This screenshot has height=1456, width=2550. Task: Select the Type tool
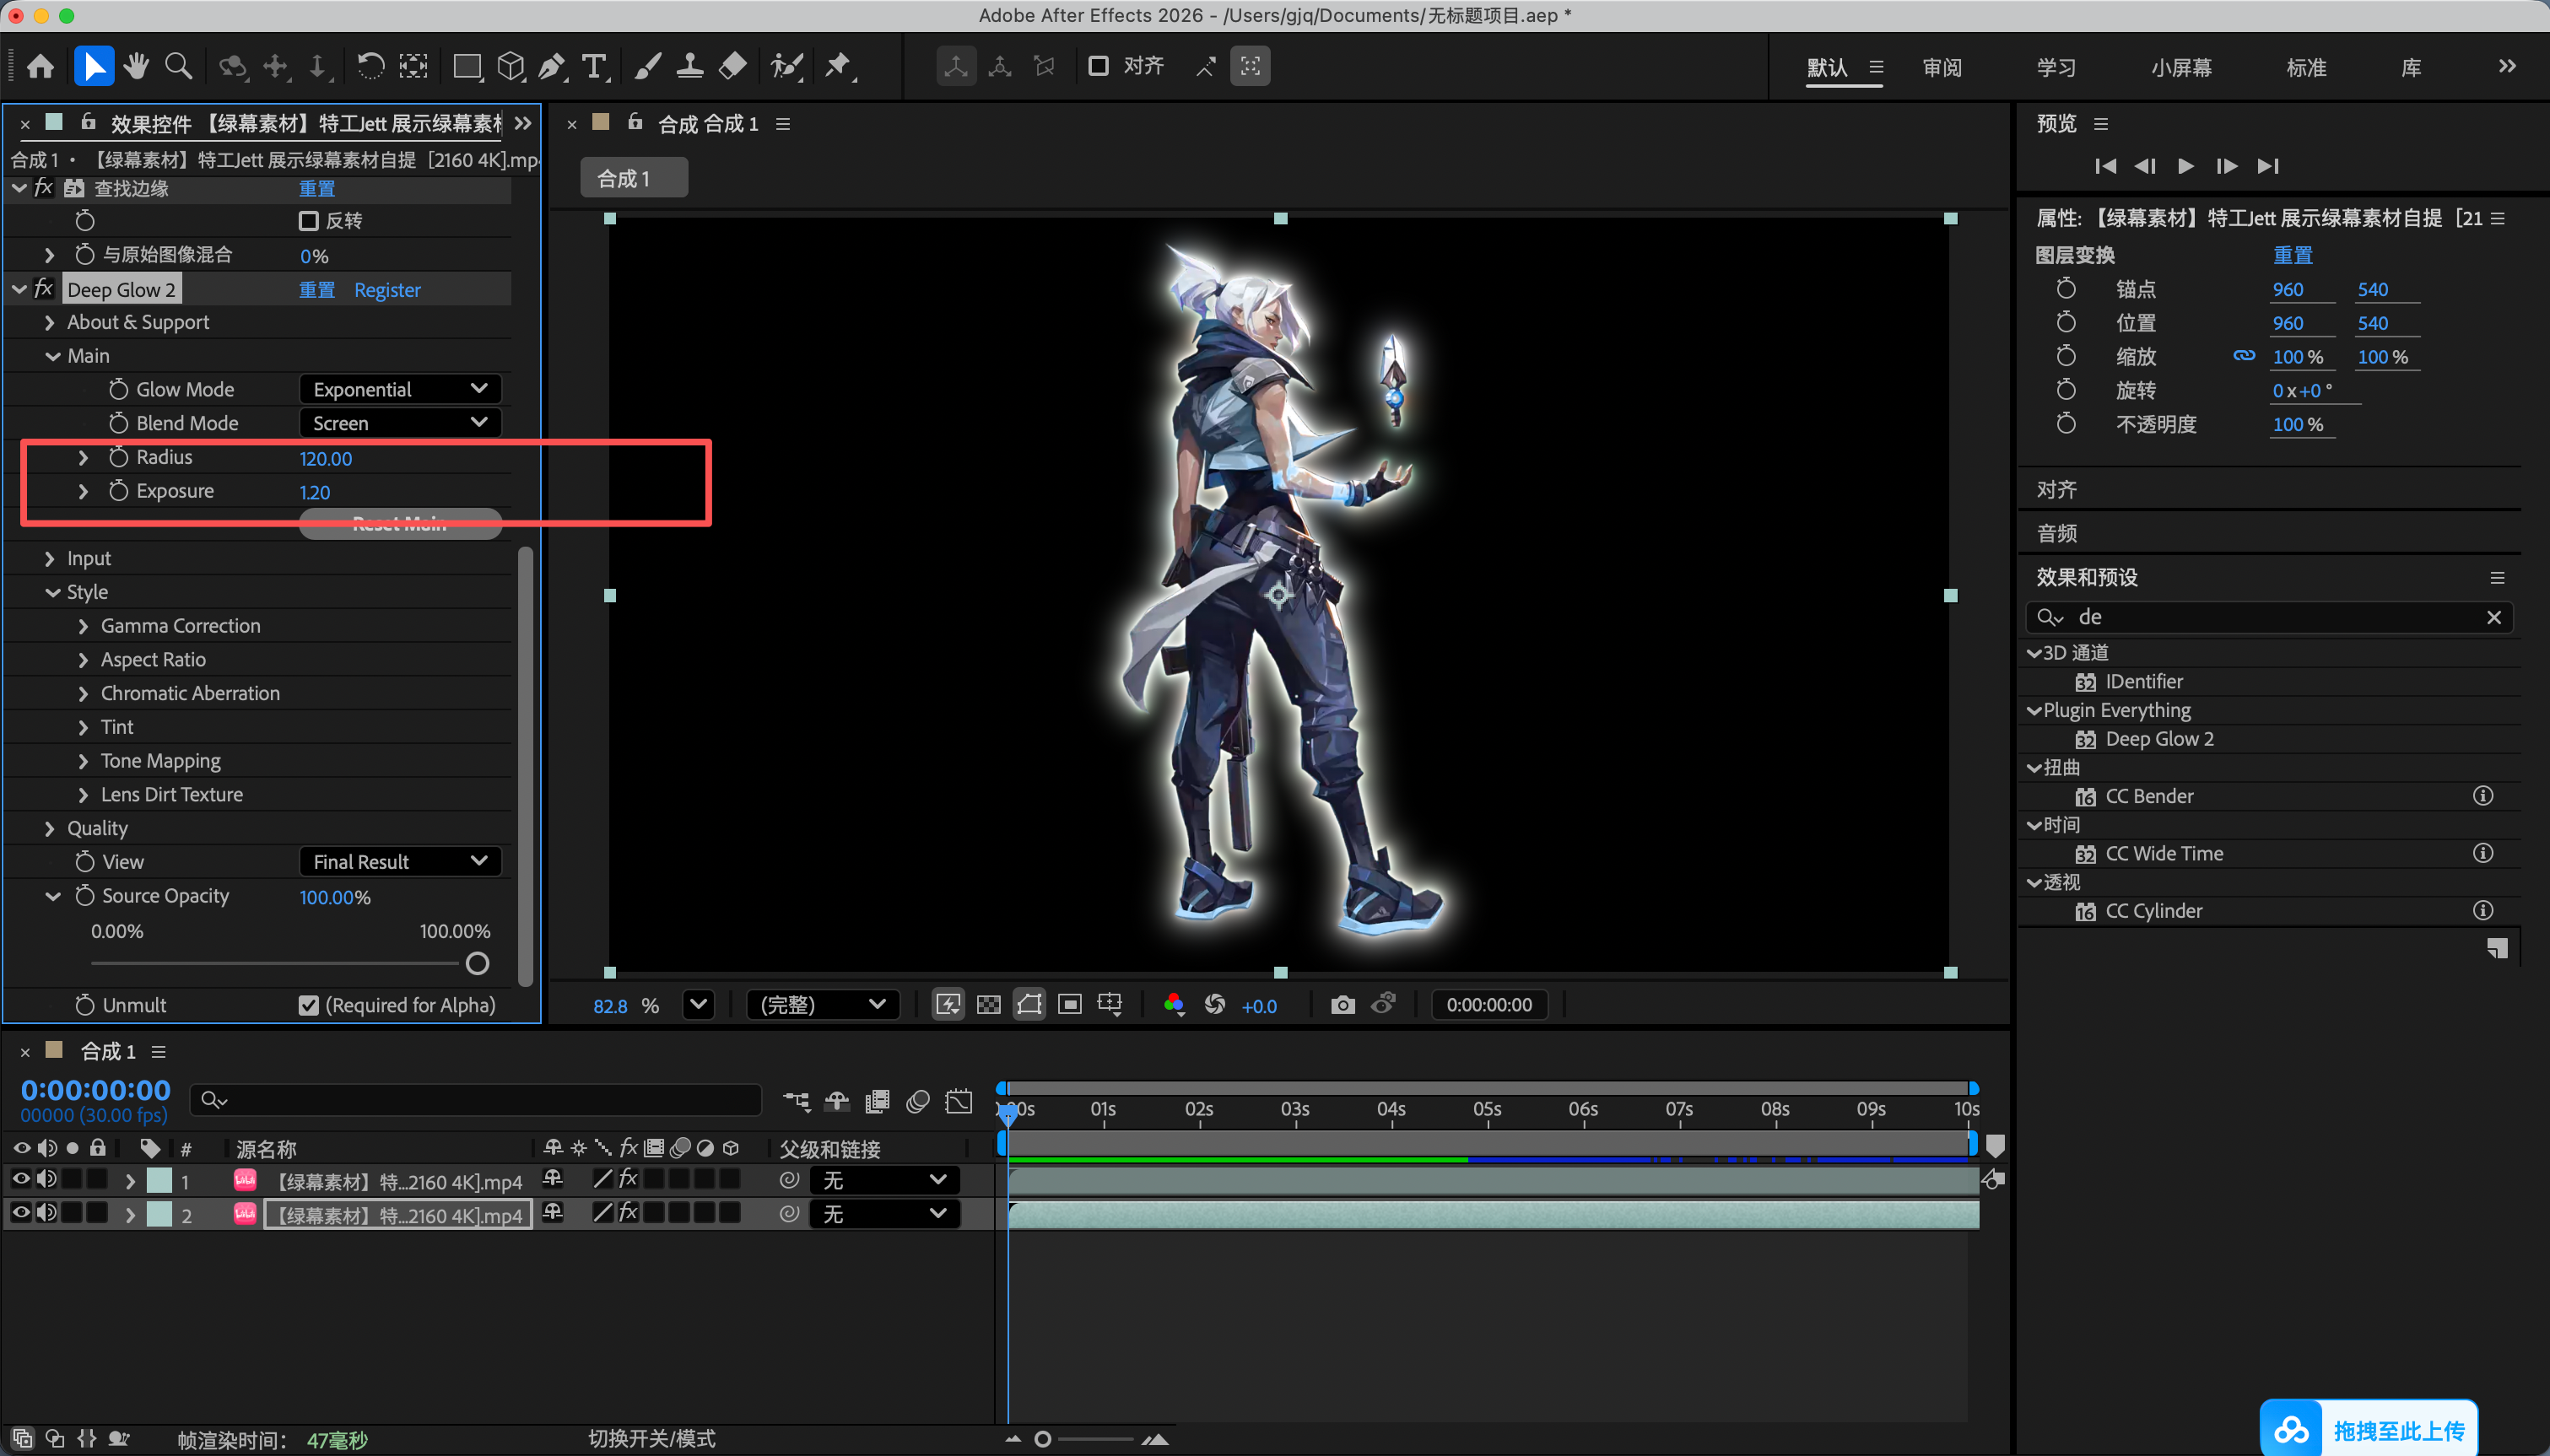coord(594,67)
